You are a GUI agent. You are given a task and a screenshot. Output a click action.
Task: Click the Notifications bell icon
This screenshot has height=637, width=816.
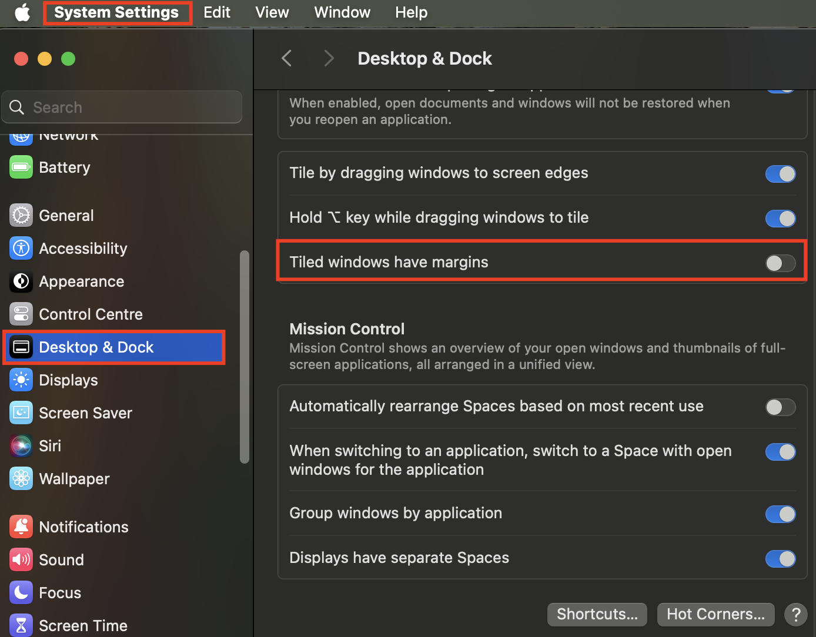[21, 527]
